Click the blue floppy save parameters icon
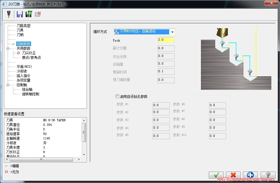 click(x=20, y=14)
